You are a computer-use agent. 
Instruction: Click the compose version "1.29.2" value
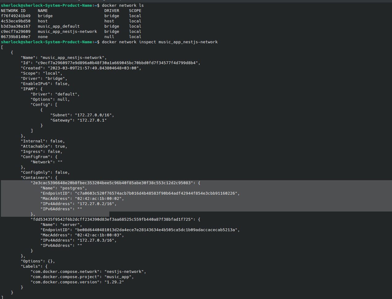click(114, 282)
